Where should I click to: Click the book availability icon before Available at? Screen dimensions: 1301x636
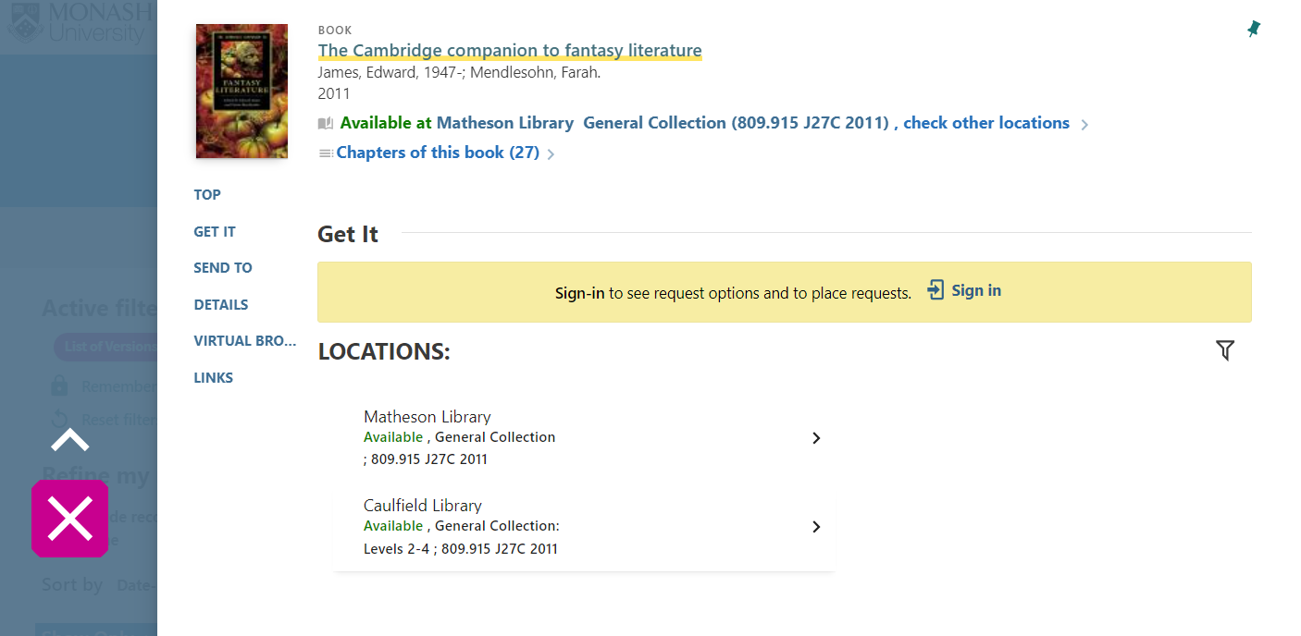(326, 124)
